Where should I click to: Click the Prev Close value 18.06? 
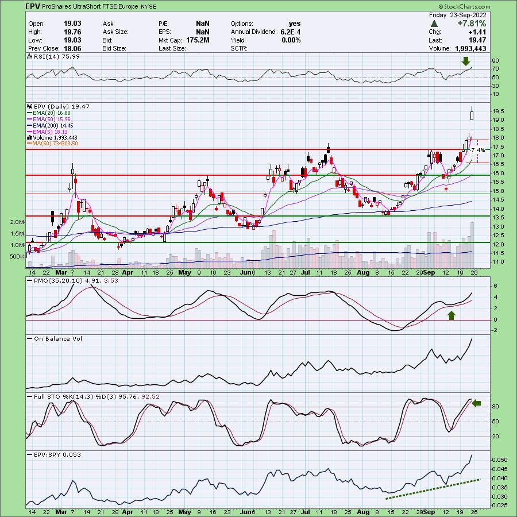click(72, 48)
